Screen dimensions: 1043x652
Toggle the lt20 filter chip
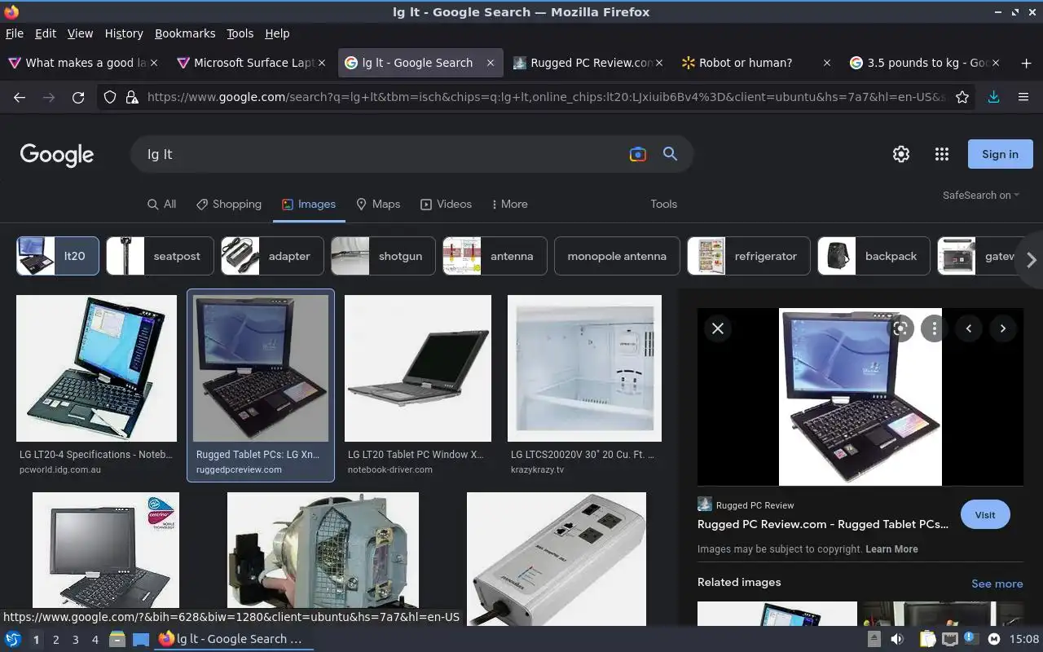click(x=58, y=256)
